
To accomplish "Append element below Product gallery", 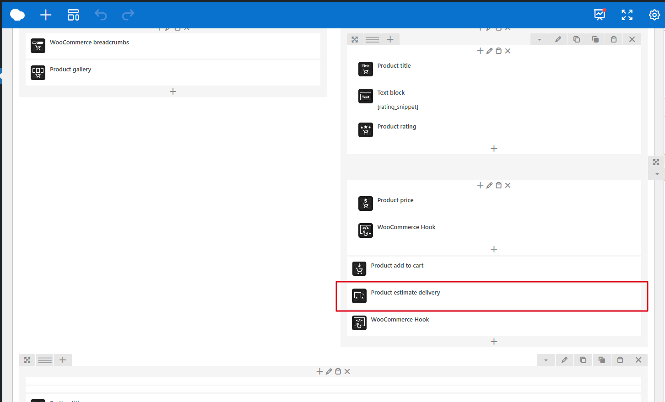I will (173, 91).
